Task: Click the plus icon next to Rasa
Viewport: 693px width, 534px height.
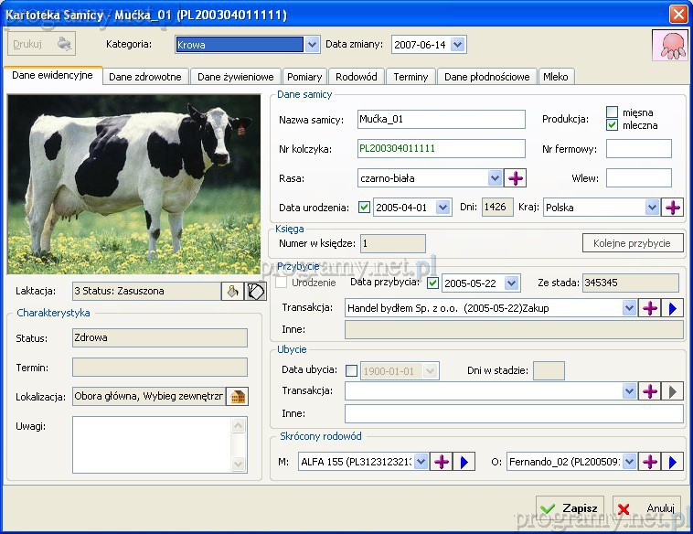Action: pyautogui.click(x=517, y=178)
